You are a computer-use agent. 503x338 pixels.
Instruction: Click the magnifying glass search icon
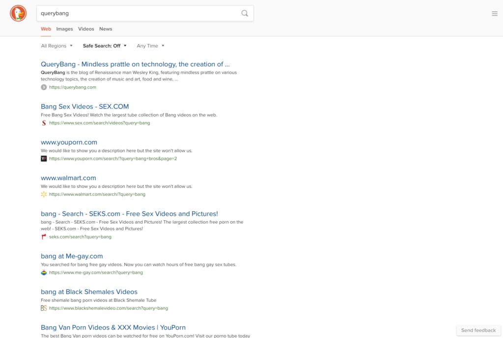(x=245, y=13)
